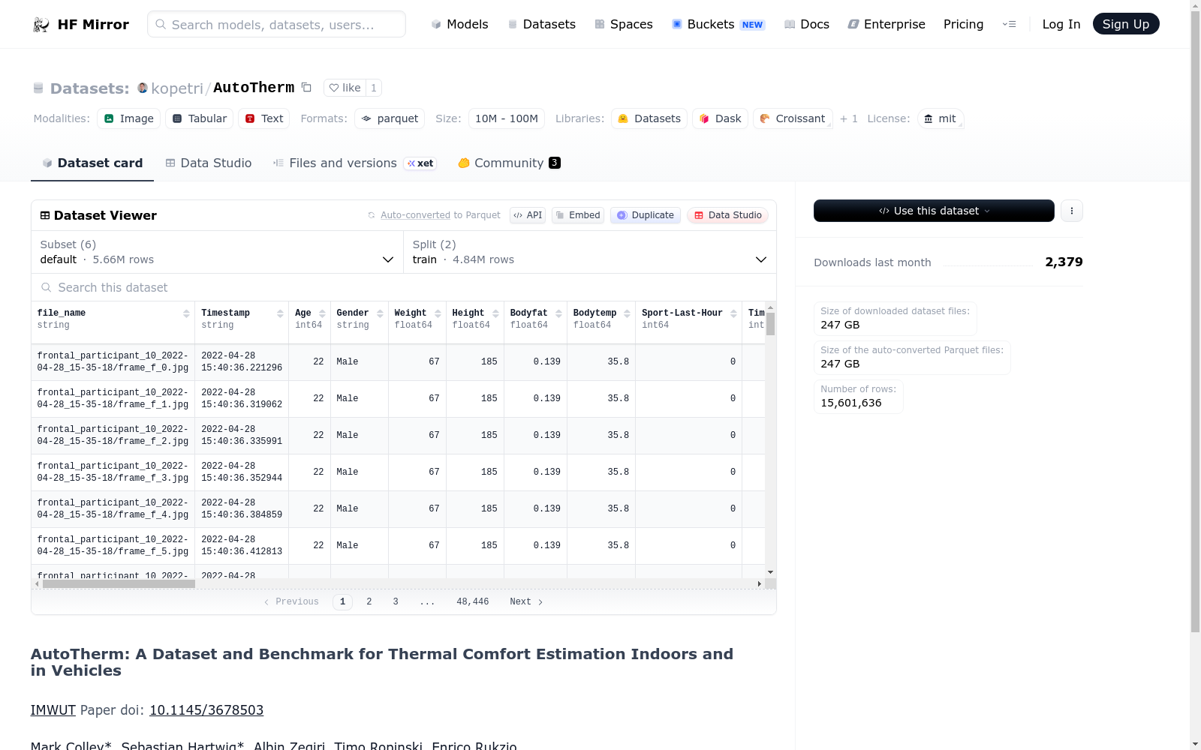Click the like count number
This screenshot has width=1201, height=750.
click(x=374, y=88)
